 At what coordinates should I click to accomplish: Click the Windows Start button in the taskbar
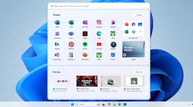tap(72, 104)
